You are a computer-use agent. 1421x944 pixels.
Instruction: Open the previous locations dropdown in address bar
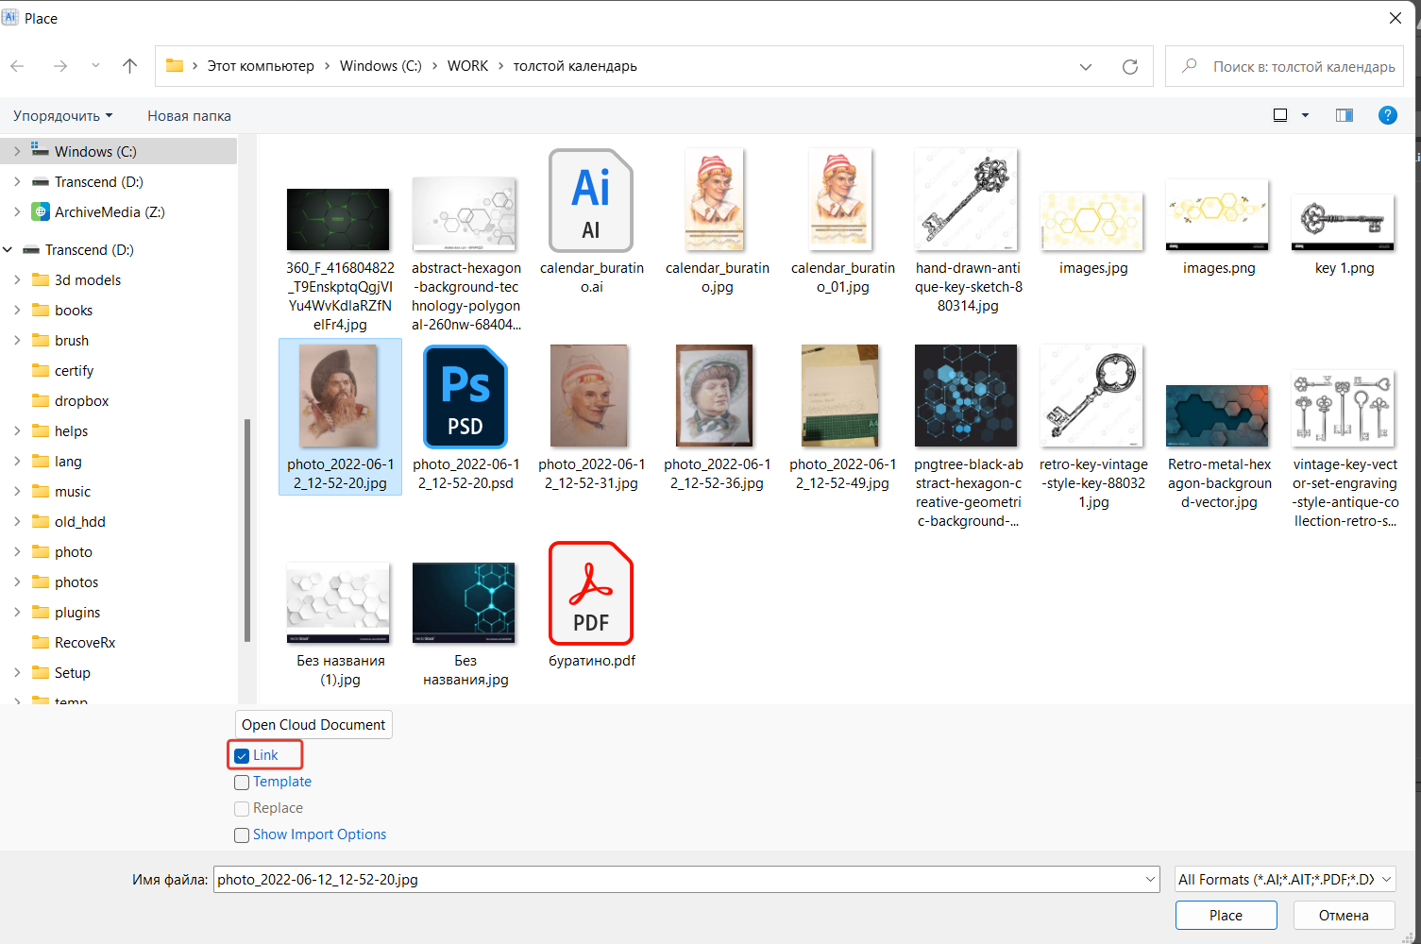coord(1085,66)
